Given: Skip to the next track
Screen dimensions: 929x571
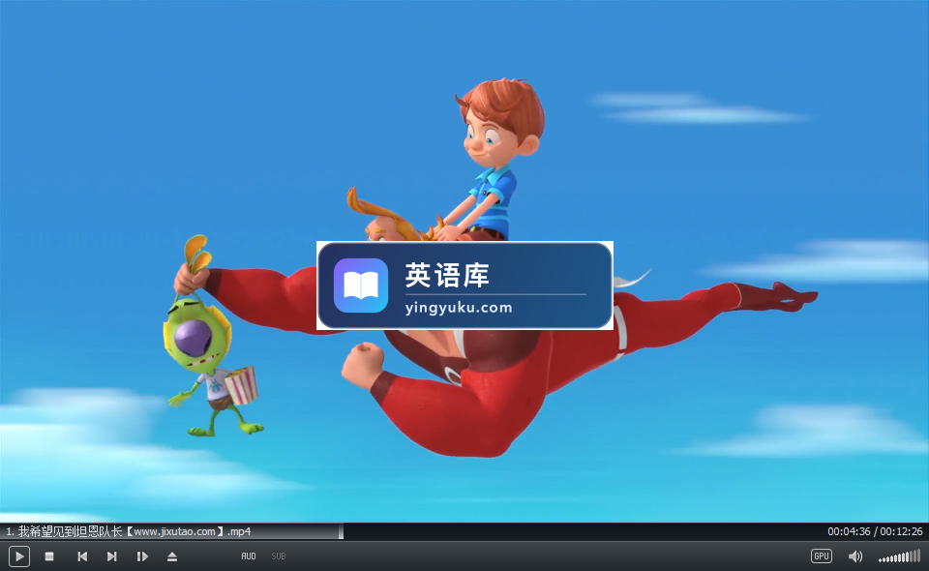Looking at the screenshot, I should click(111, 556).
